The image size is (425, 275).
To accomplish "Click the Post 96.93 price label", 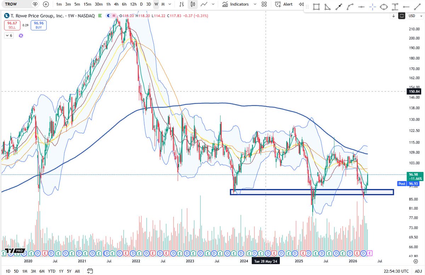I will (x=409, y=184).
